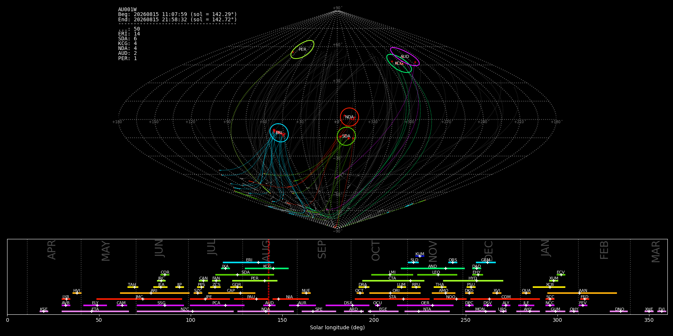The height and width of the screenshot is (336, 673).
Task: Select the PER radiant ellipse
Action: [x=302, y=50]
